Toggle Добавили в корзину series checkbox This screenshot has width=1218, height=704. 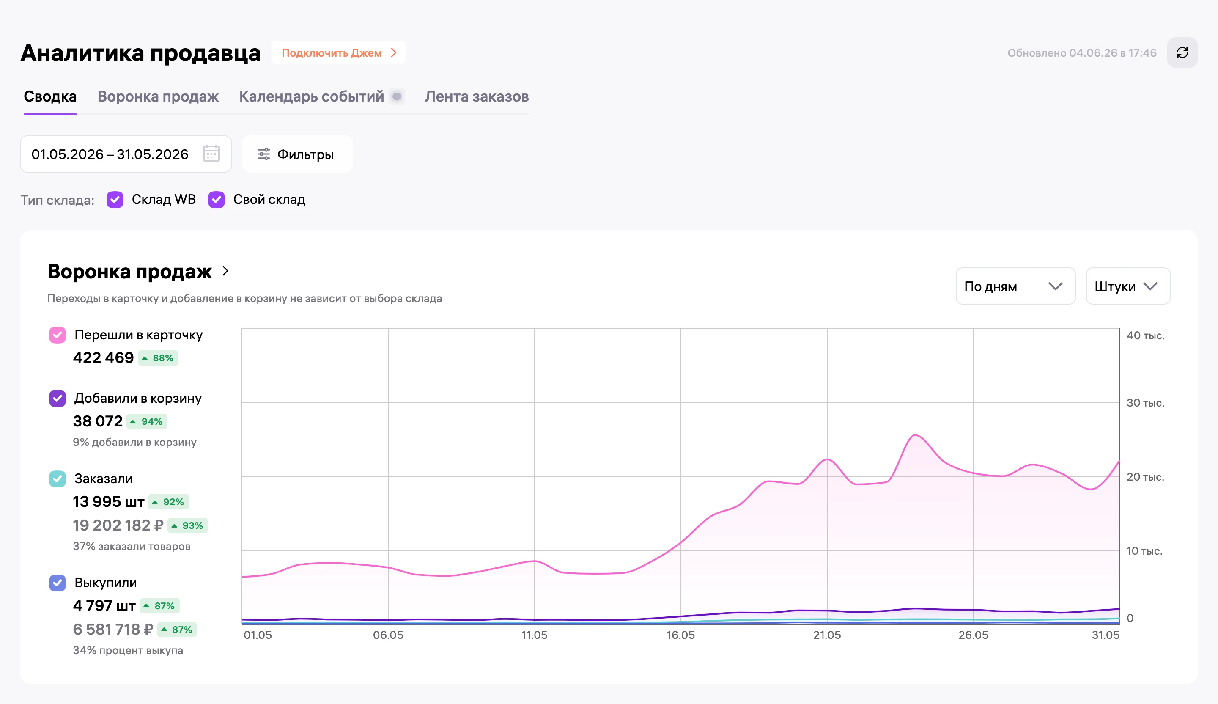[x=58, y=399]
